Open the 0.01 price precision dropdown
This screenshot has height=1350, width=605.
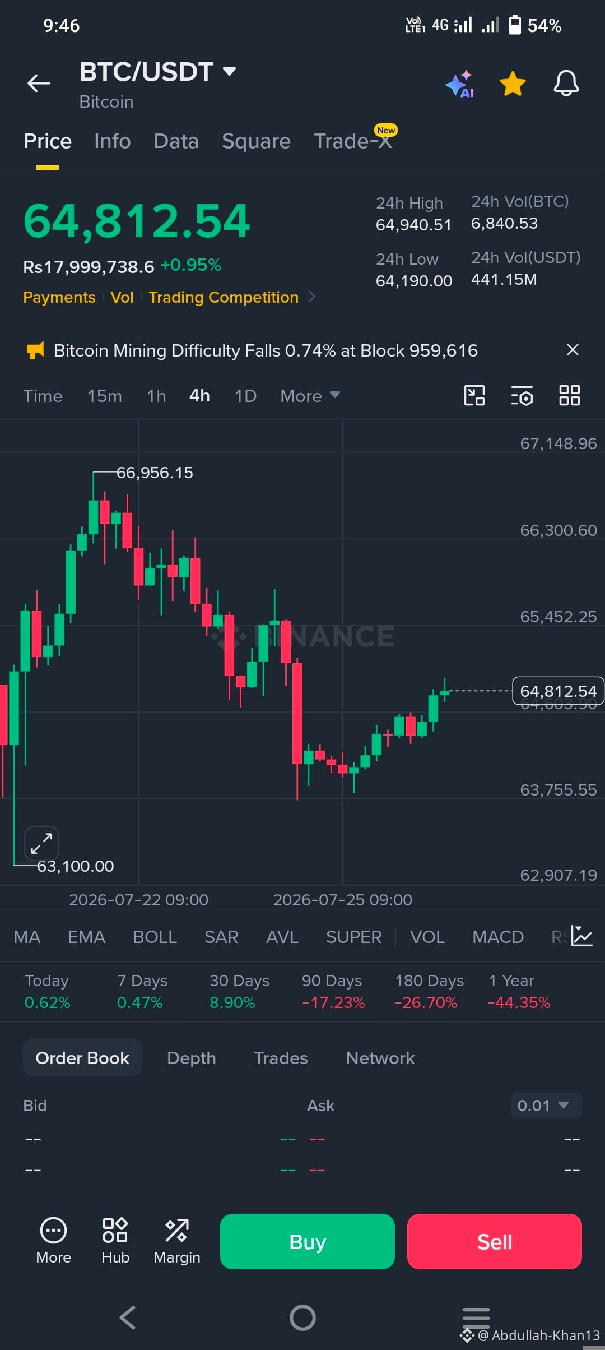[546, 1105]
